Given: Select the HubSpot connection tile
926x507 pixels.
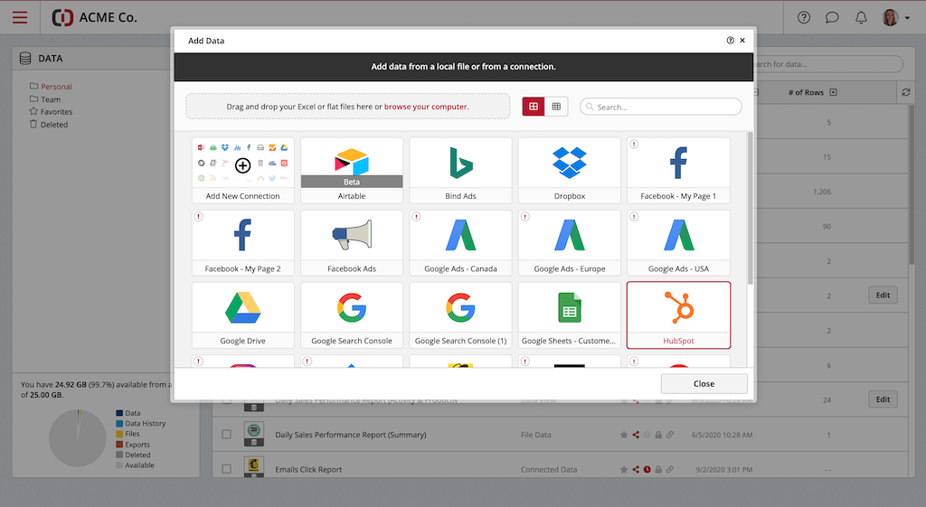Looking at the screenshot, I should [x=678, y=315].
